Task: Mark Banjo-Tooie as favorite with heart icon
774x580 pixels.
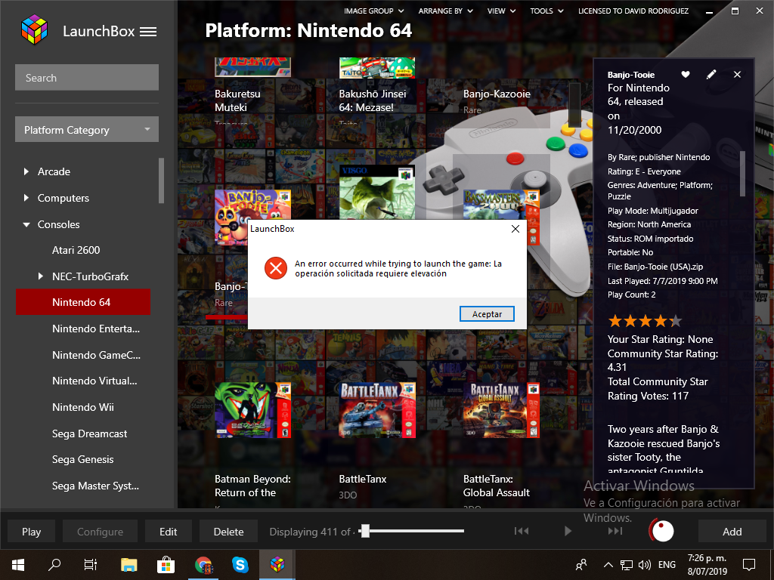Action: (x=685, y=75)
